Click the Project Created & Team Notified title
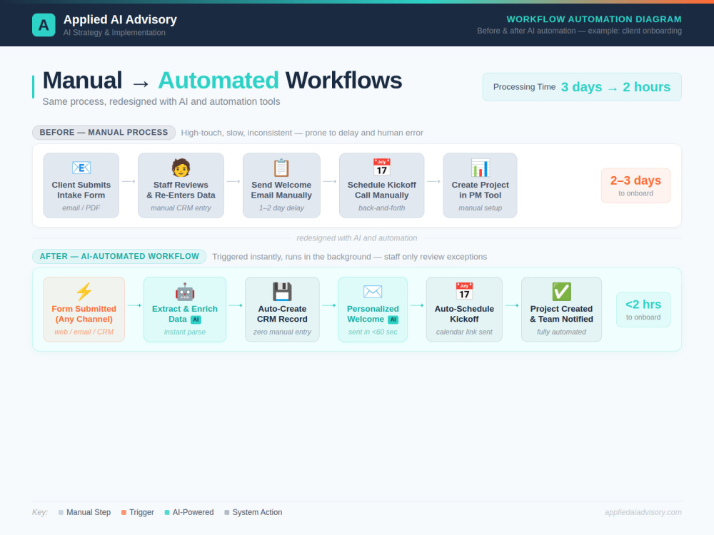714x535 pixels. (x=561, y=314)
